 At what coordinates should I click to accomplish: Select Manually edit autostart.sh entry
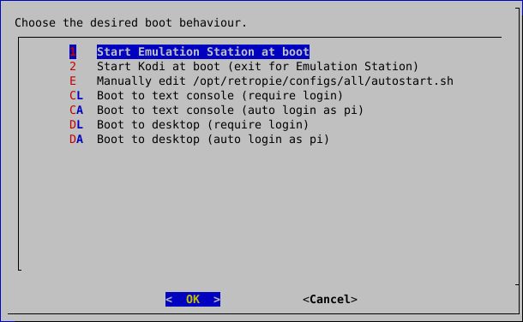tap(275, 80)
